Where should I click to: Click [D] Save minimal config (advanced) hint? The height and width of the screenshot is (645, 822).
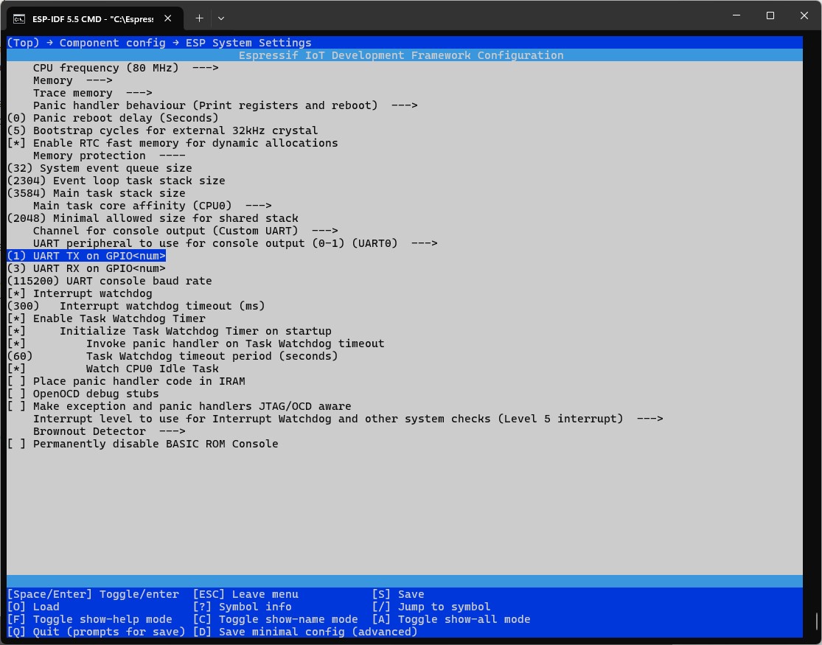point(305,632)
